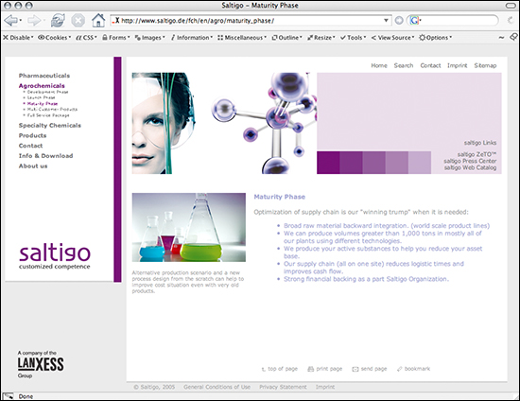Click the Stop loading icon
The image size is (520, 401).
coord(78,21)
